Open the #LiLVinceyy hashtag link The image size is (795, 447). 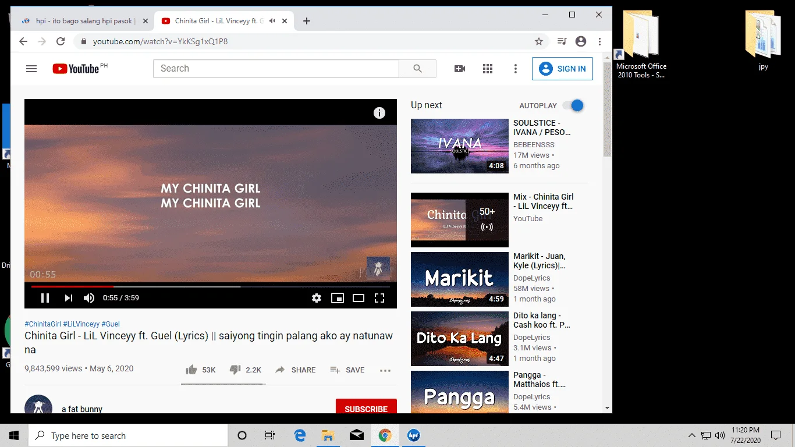coord(81,324)
